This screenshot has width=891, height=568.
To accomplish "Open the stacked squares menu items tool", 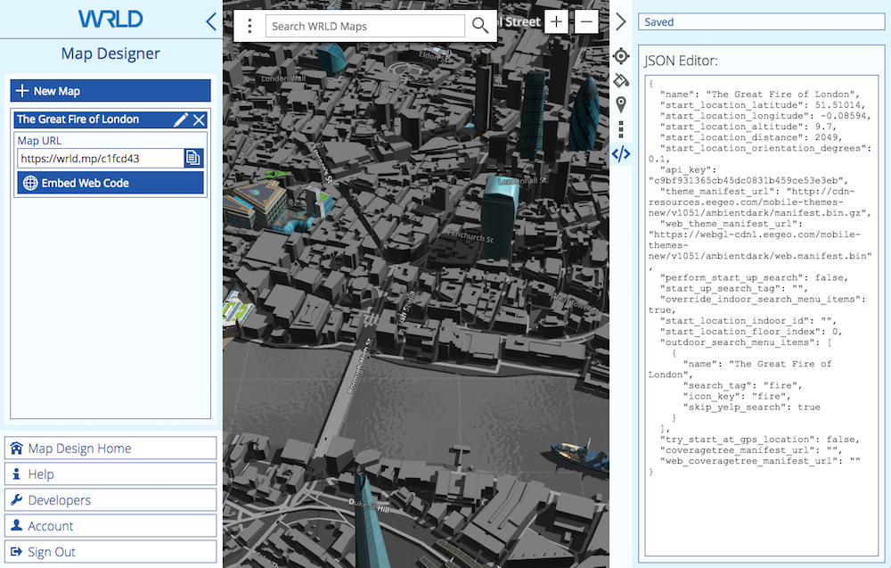I will click(621, 129).
